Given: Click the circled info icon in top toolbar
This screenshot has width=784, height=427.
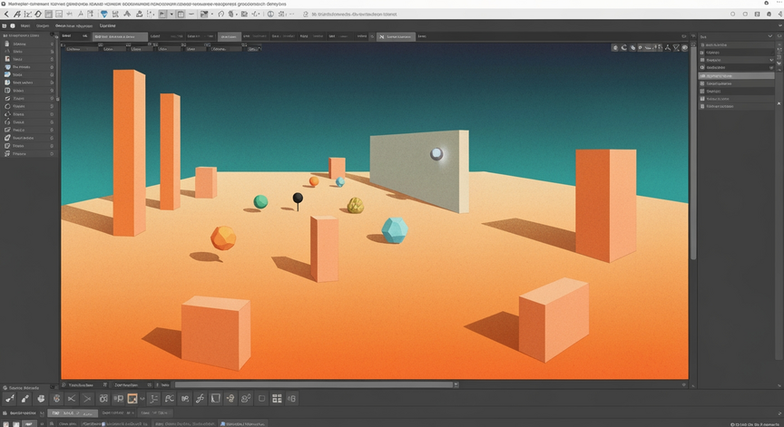Looking at the screenshot, I should tap(270, 14).
